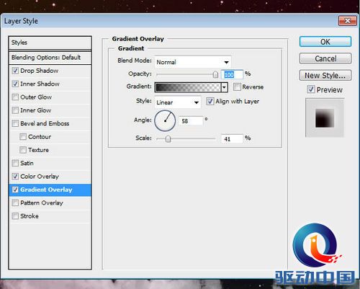Open the Satin settings
This screenshot has height=289, width=360.
[x=27, y=163]
